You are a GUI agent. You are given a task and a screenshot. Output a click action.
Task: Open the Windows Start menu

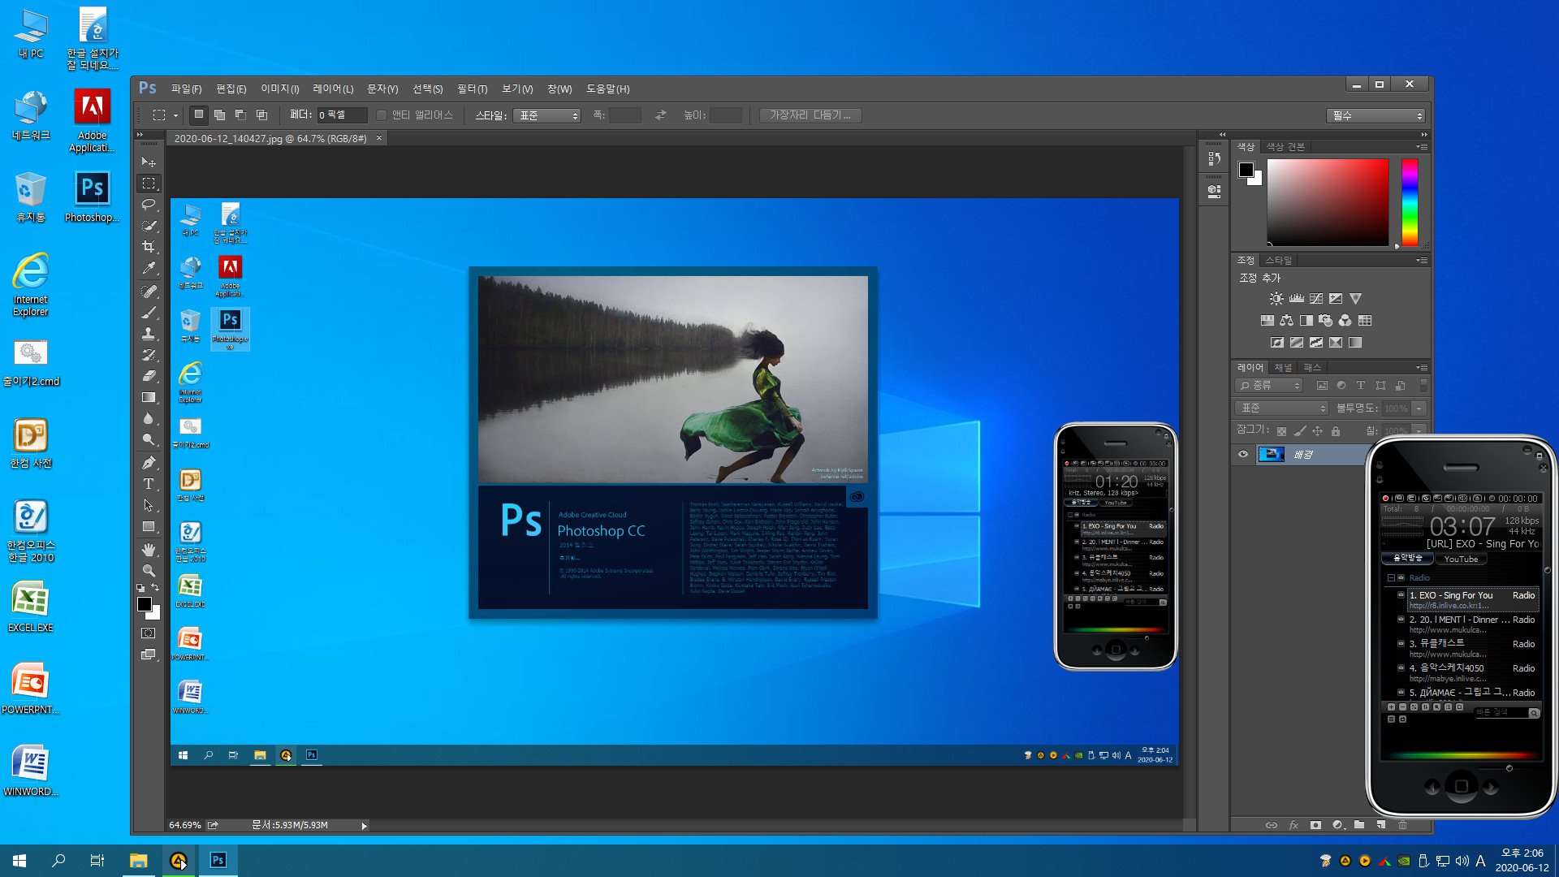pyautogui.click(x=19, y=861)
